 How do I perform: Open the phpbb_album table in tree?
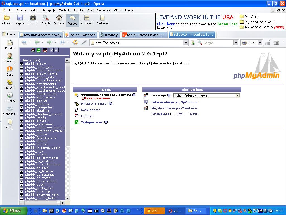35,64
